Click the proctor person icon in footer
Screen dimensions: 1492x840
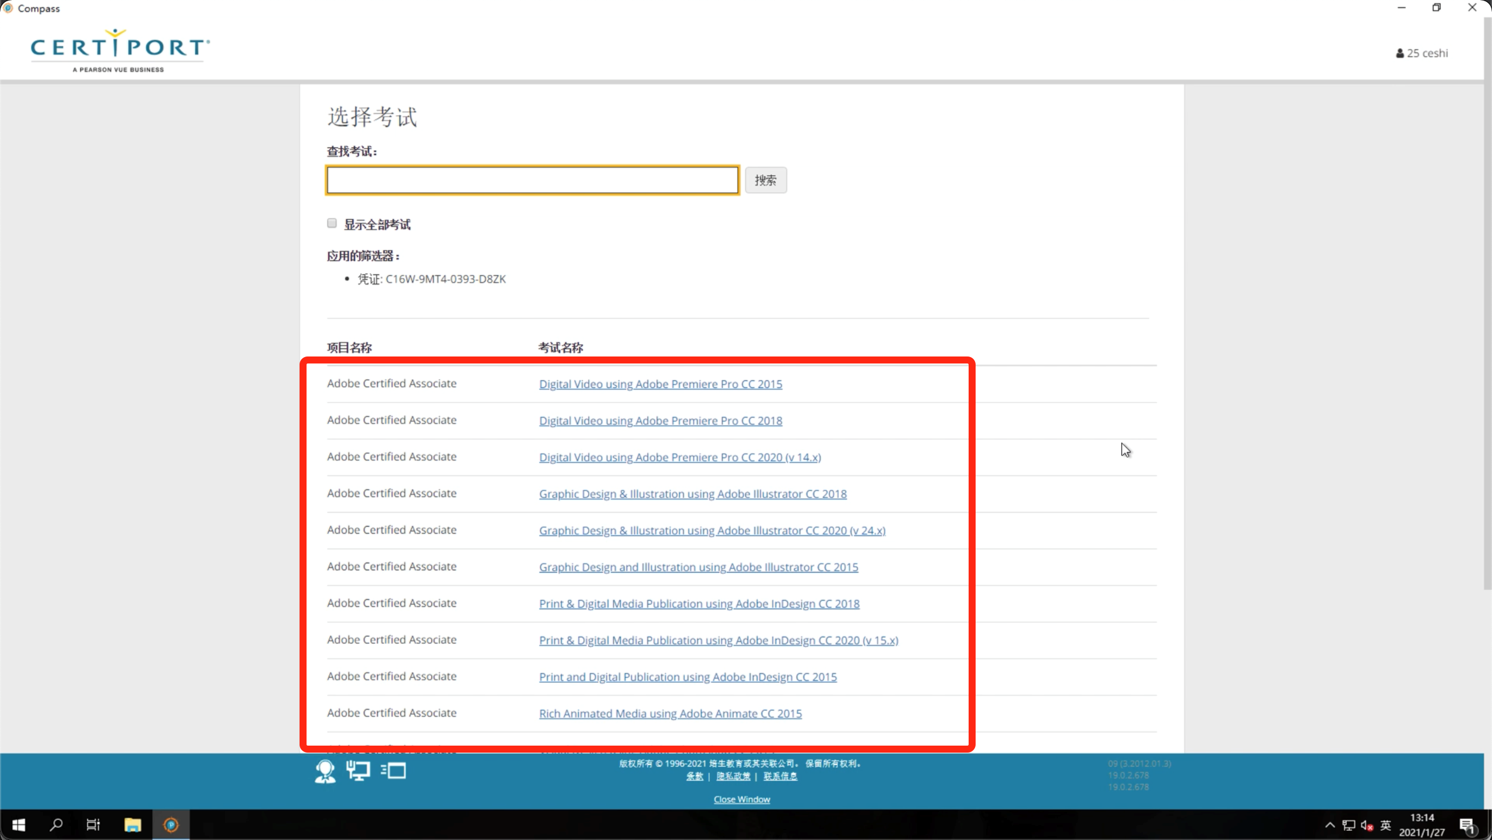pos(325,771)
